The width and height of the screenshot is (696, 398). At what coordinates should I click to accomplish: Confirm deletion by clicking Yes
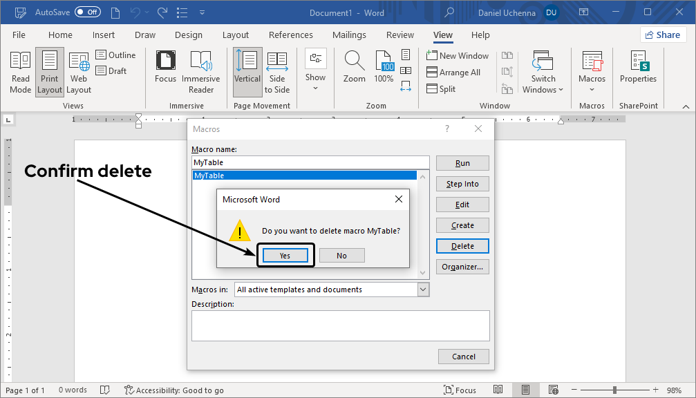pyautogui.click(x=285, y=255)
